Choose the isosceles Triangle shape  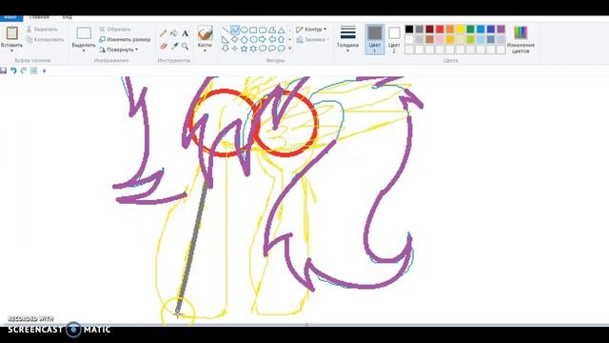pos(282,30)
